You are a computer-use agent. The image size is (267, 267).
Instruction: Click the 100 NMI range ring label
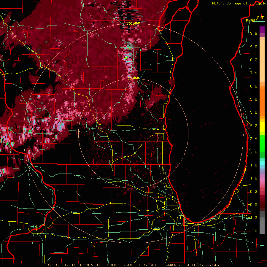coord(133,23)
